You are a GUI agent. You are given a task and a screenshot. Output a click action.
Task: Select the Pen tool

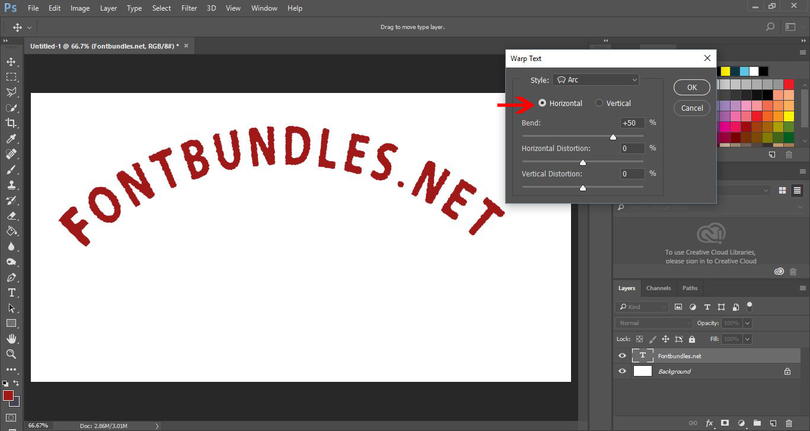tap(12, 277)
